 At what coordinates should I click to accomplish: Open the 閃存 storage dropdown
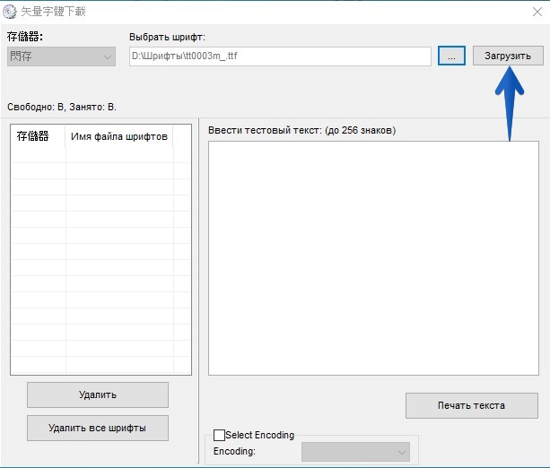pos(61,56)
